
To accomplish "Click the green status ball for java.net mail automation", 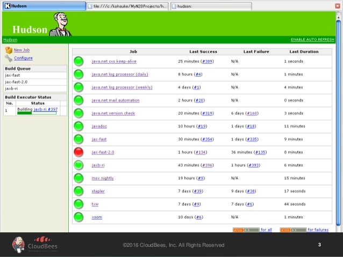I will click(78, 100).
